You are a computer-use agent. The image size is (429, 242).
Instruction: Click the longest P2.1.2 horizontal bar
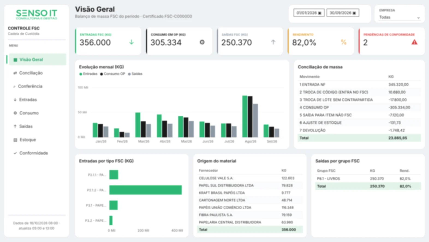145,190
